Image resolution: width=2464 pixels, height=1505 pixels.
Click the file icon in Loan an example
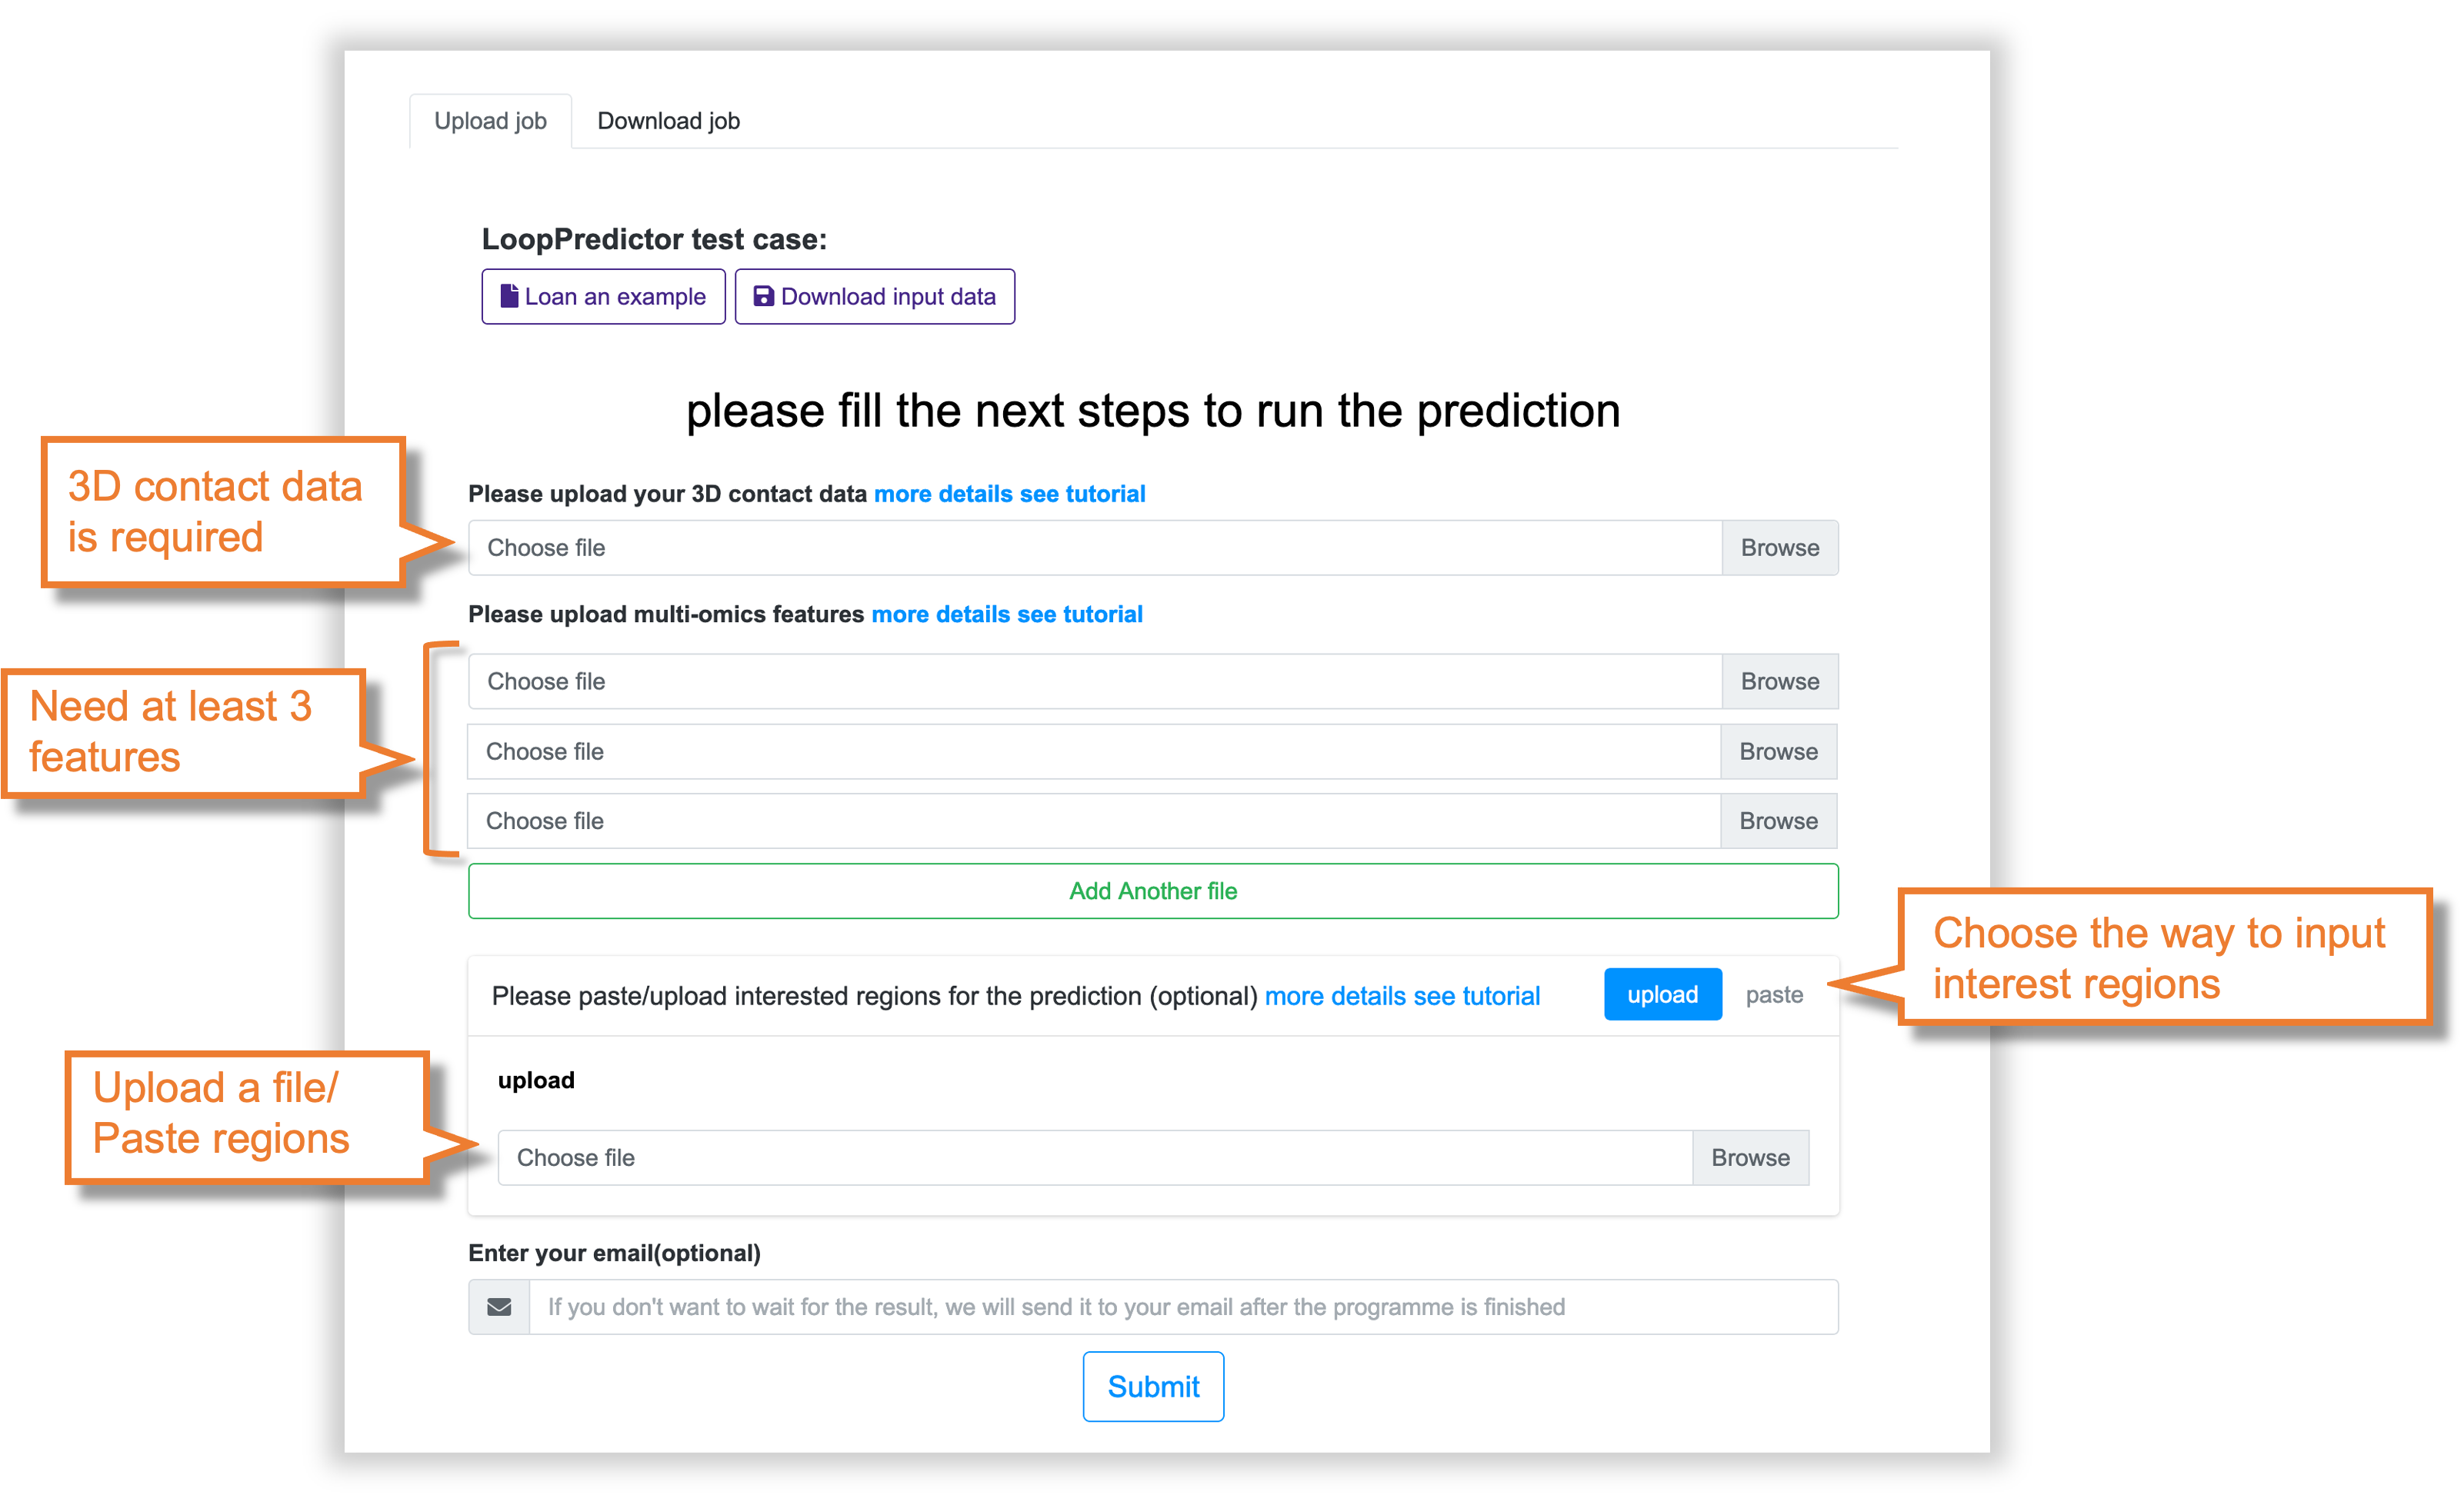tap(509, 296)
